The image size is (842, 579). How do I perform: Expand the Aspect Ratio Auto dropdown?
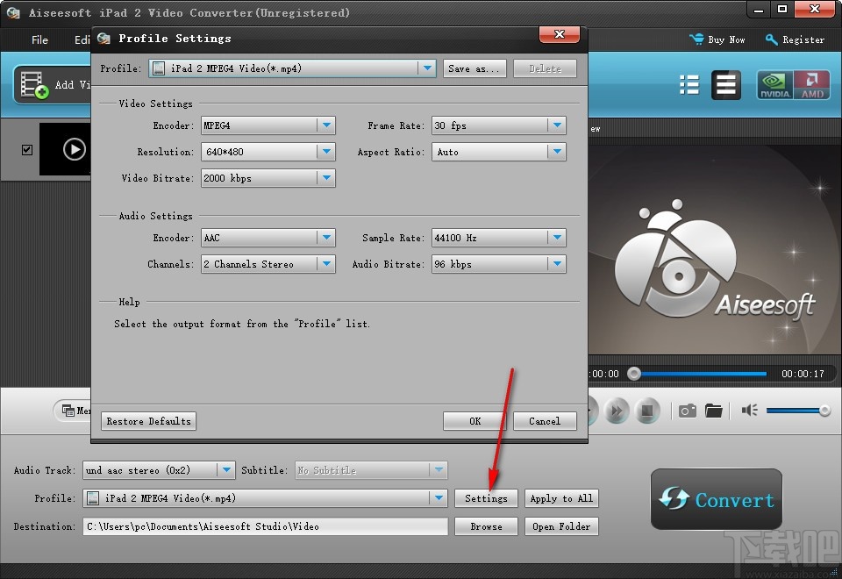coord(557,152)
